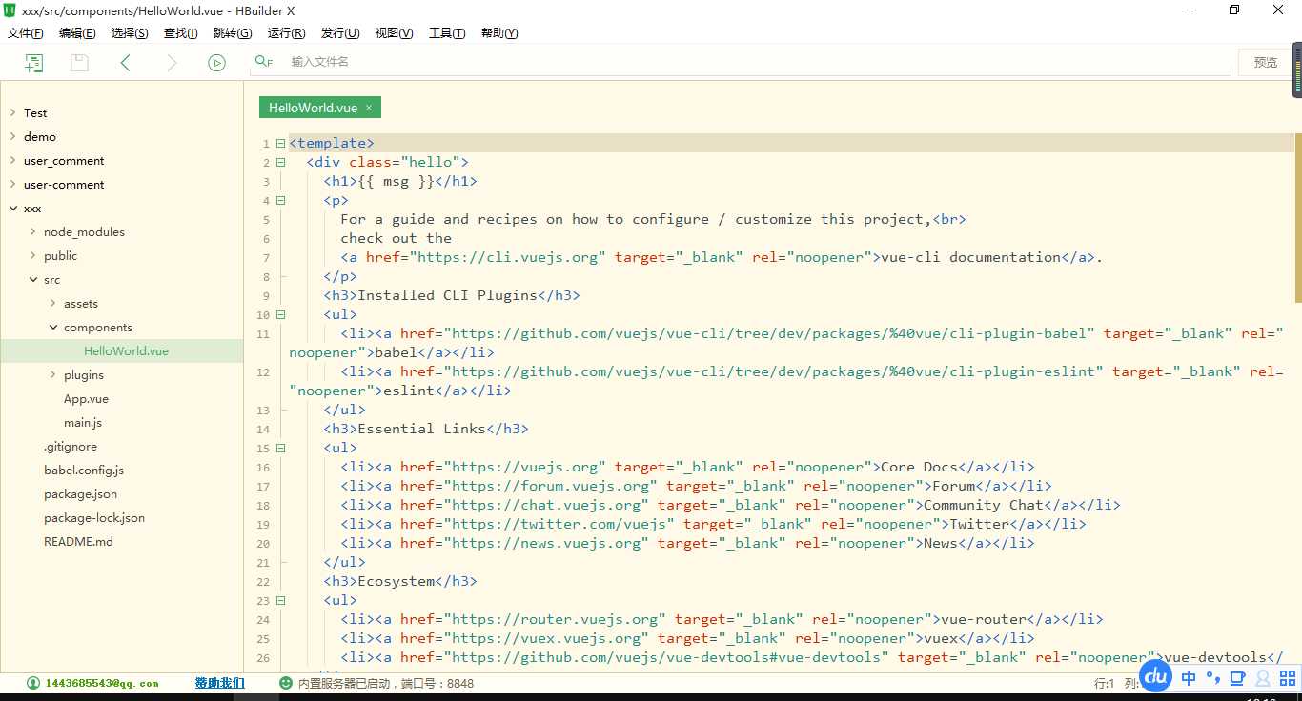Click the 预览 preview button

click(1266, 62)
